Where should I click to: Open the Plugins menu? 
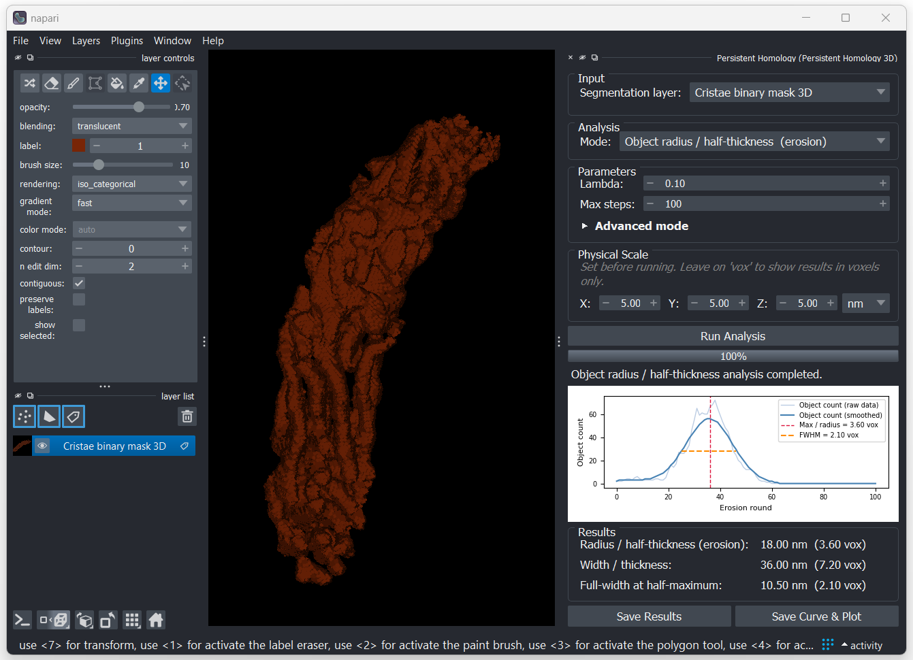127,41
